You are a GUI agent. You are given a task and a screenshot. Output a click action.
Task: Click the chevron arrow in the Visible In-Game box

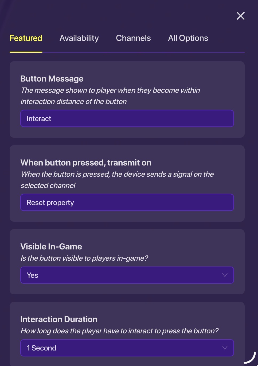click(x=225, y=275)
